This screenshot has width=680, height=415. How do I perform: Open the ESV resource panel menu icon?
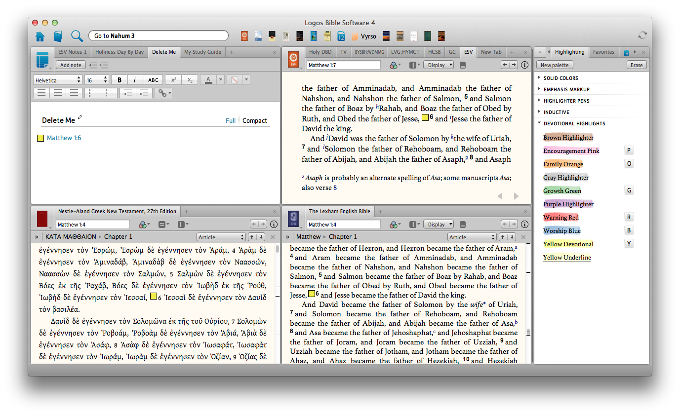(293, 60)
